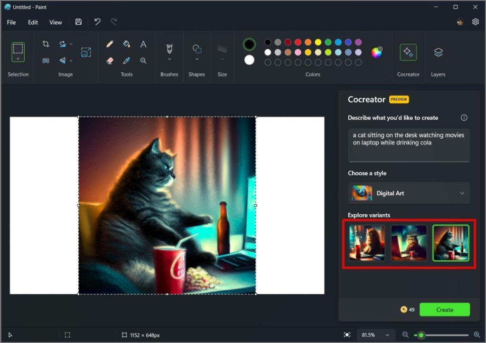This screenshot has height=343, width=486.
Task: Click the Flip image icon
Action: coord(63,61)
